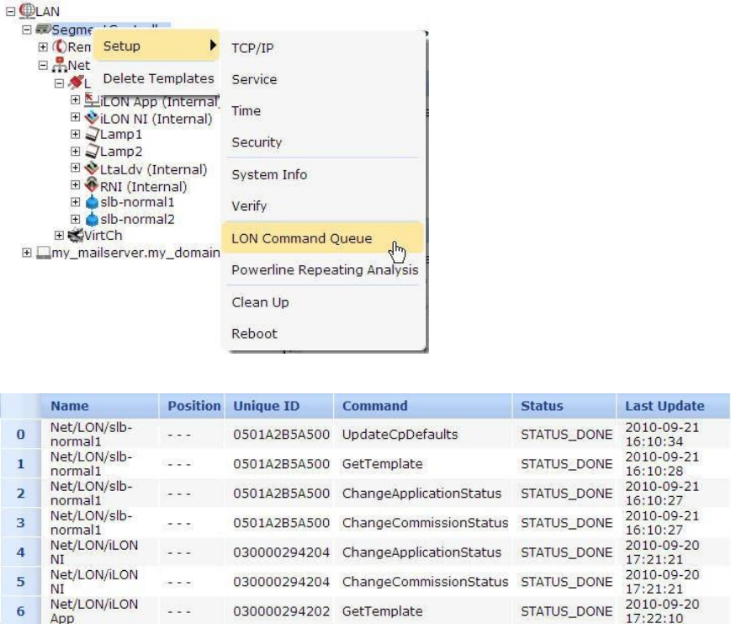
Task: Click timestamp 2010-09-21 16:10:34
Action: click(662, 435)
